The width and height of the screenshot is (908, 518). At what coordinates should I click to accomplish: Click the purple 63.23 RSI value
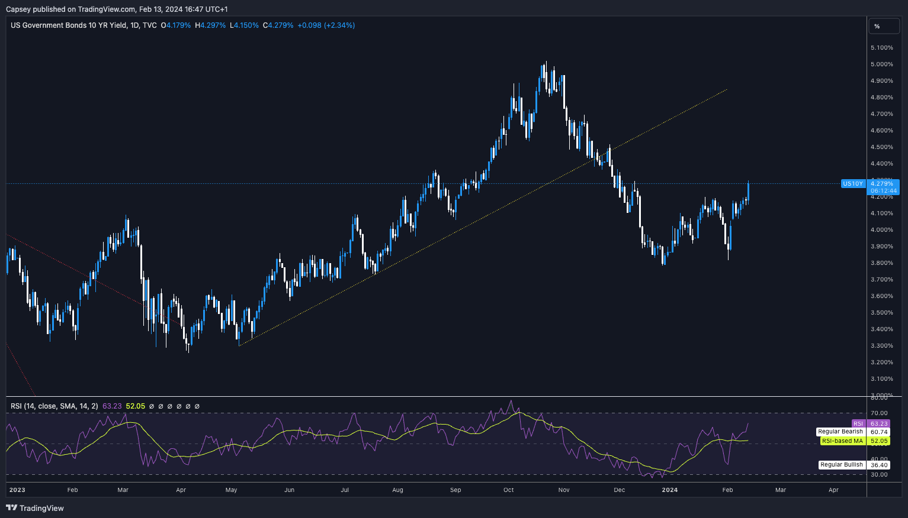112,406
